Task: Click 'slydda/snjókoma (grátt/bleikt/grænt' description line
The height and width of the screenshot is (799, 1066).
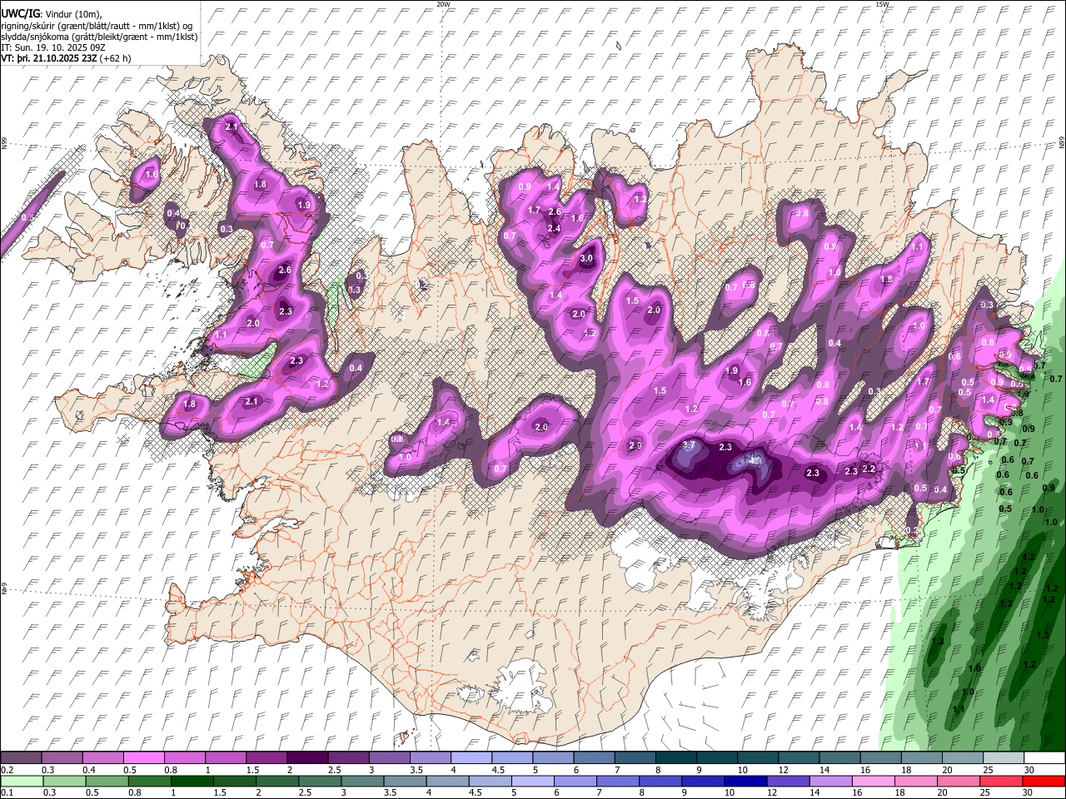Action: pyautogui.click(x=100, y=37)
